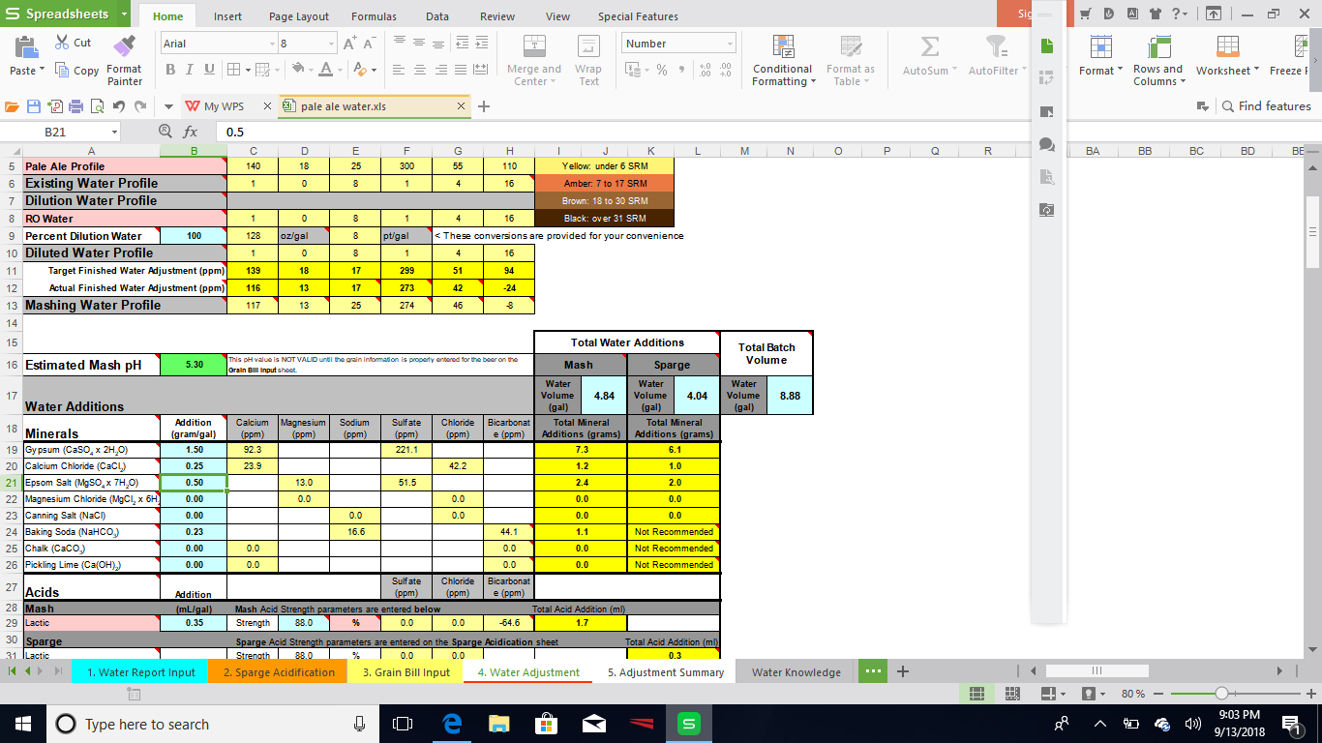The width and height of the screenshot is (1322, 743).
Task: Open the Data ribbon tab
Action: pos(436,16)
